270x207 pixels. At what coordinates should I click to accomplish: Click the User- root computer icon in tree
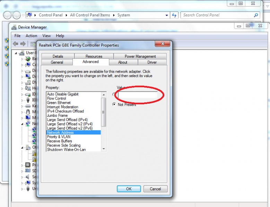(x=22, y=53)
